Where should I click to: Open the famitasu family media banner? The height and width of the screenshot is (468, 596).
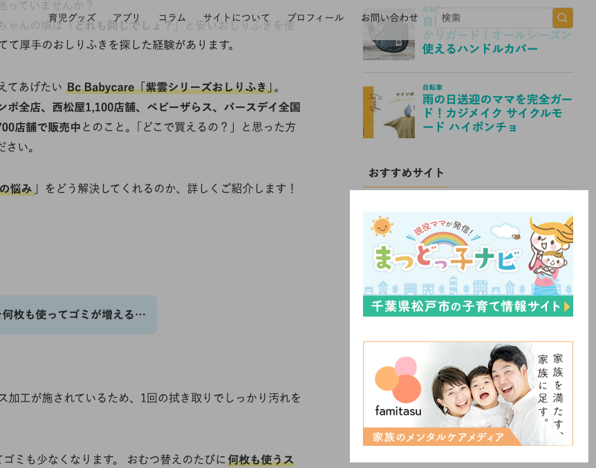pos(468,393)
